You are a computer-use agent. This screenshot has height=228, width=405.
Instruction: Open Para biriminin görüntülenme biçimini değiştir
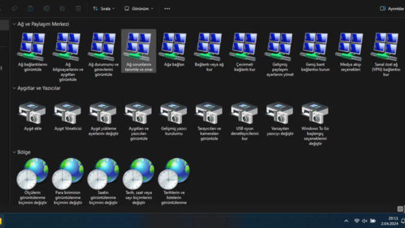pyautogui.click(x=68, y=181)
